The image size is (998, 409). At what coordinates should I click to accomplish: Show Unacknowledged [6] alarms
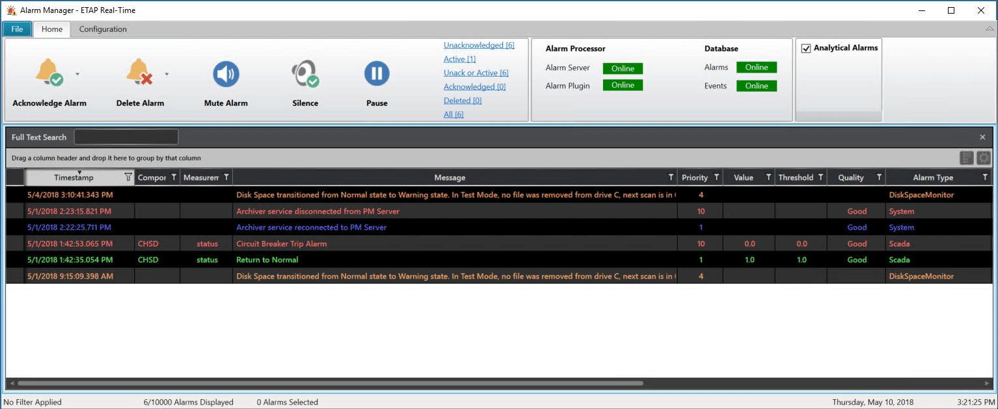coord(479,45)
